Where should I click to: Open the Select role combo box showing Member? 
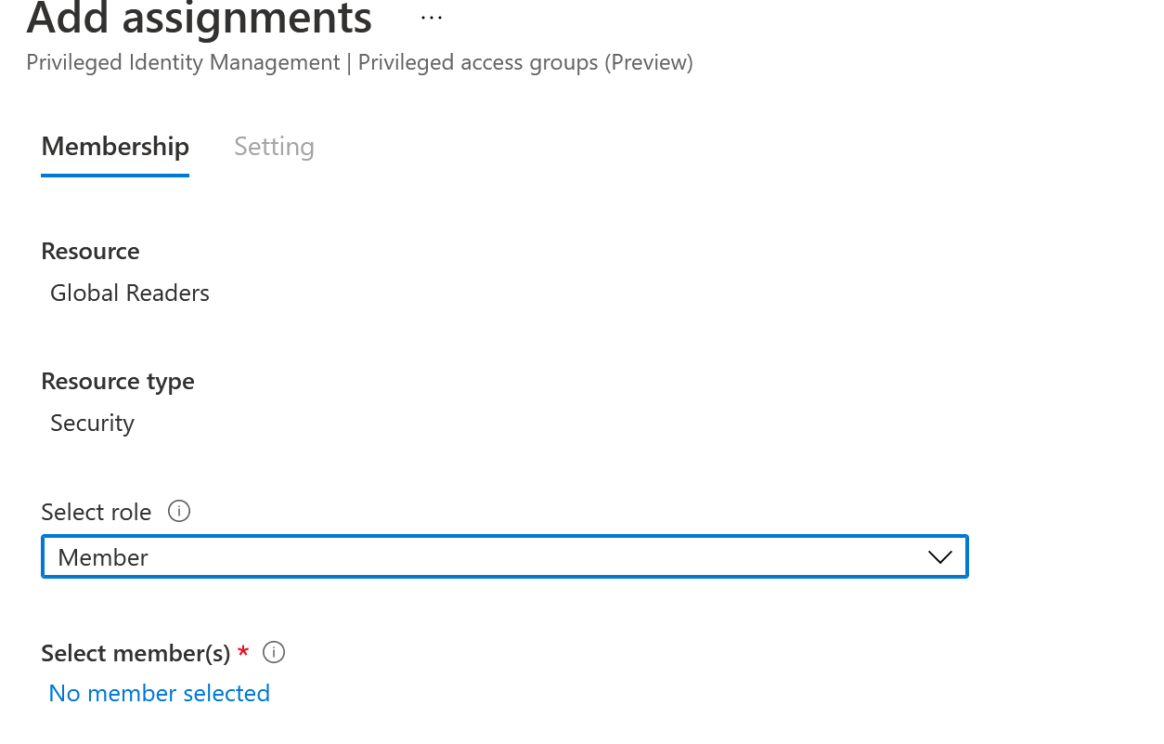[x=505, y=556]
